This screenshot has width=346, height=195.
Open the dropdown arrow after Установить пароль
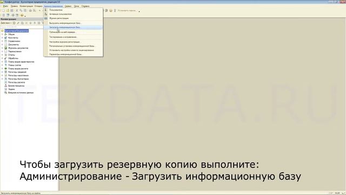click(139, 11)
